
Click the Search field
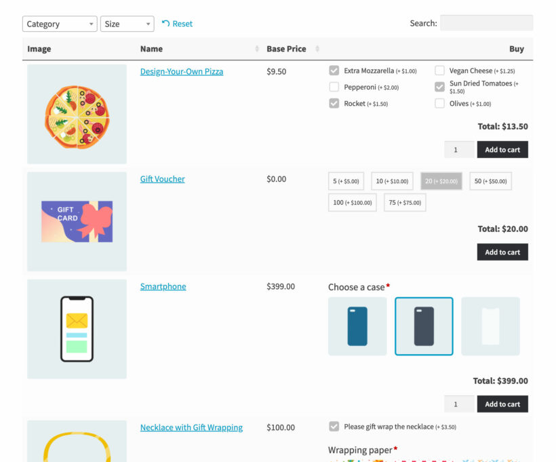tap(486, 23)
